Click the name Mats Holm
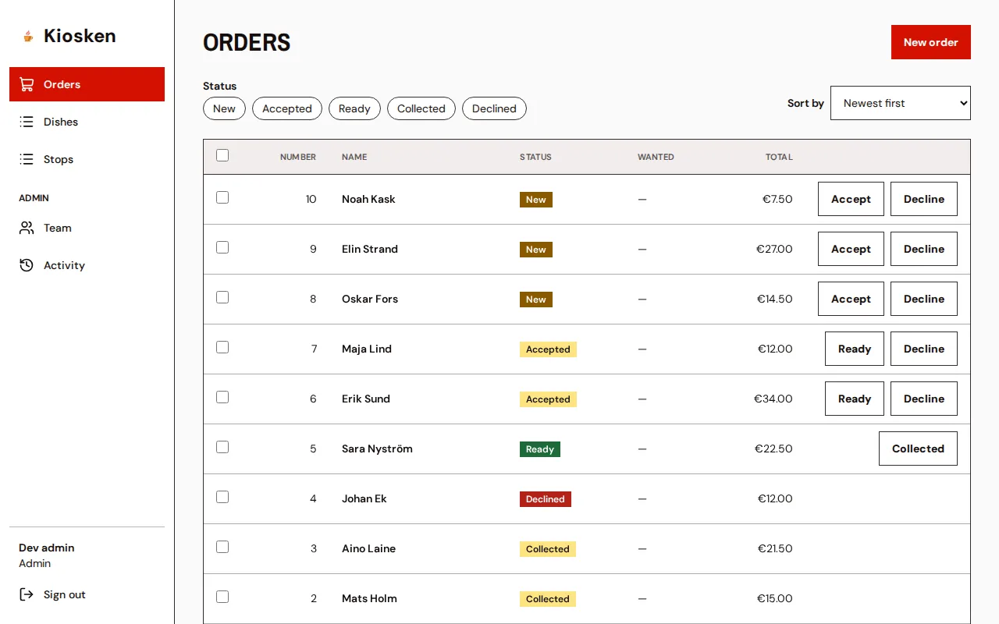Viewport: 999px width, 624px height. 369,598
